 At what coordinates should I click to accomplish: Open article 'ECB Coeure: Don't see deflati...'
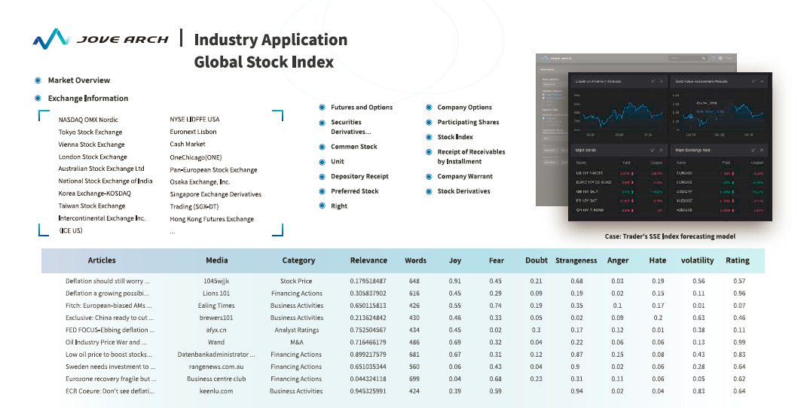click(110, 391)
